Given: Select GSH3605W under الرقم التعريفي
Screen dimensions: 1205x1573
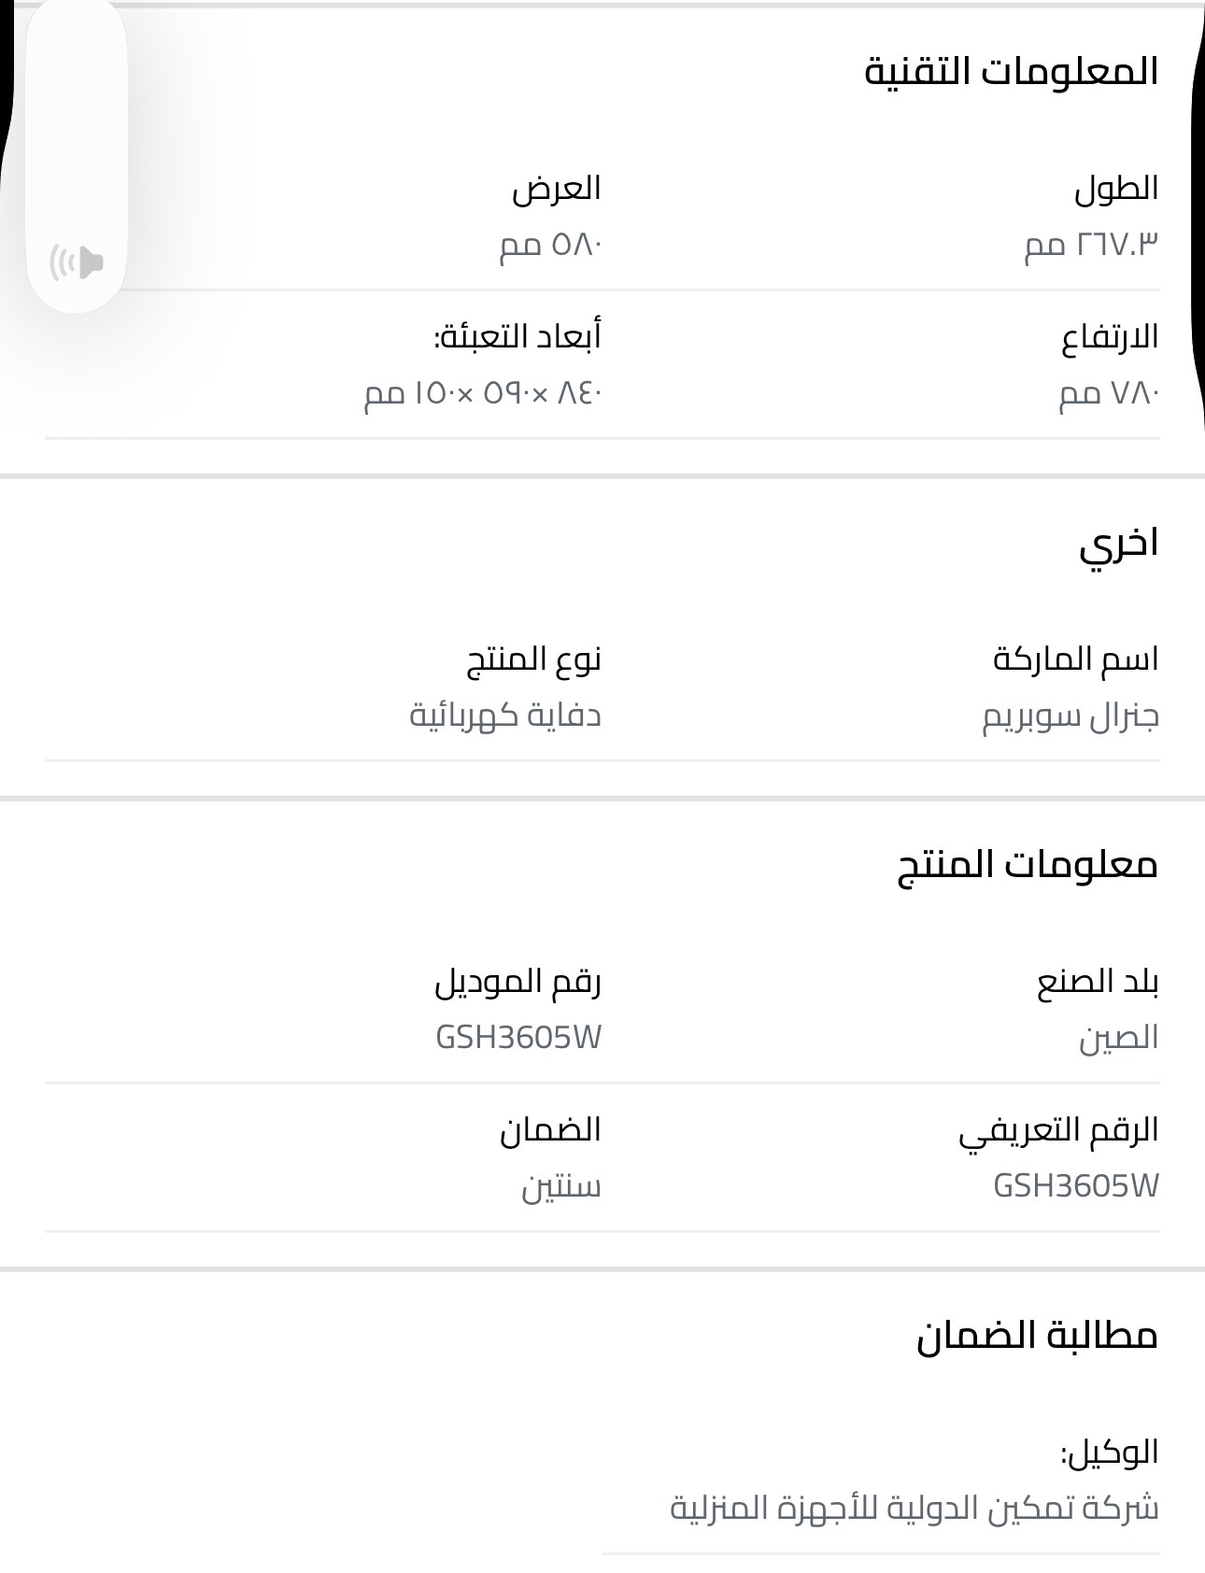Looking at the screenshot, I should pos(1075,1186).
